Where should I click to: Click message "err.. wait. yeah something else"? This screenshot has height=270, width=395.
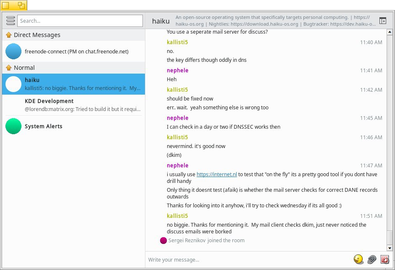pyautogui.click(x=218, y=107)
